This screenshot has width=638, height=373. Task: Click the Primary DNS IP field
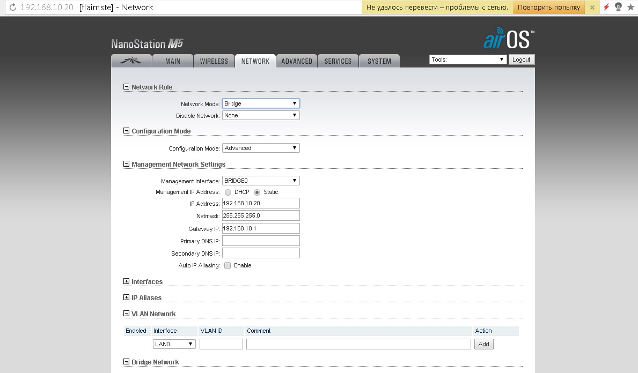[261, 241]
